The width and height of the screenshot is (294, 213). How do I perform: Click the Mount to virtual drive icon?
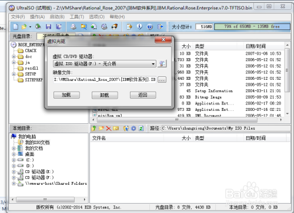pos(94,26)
